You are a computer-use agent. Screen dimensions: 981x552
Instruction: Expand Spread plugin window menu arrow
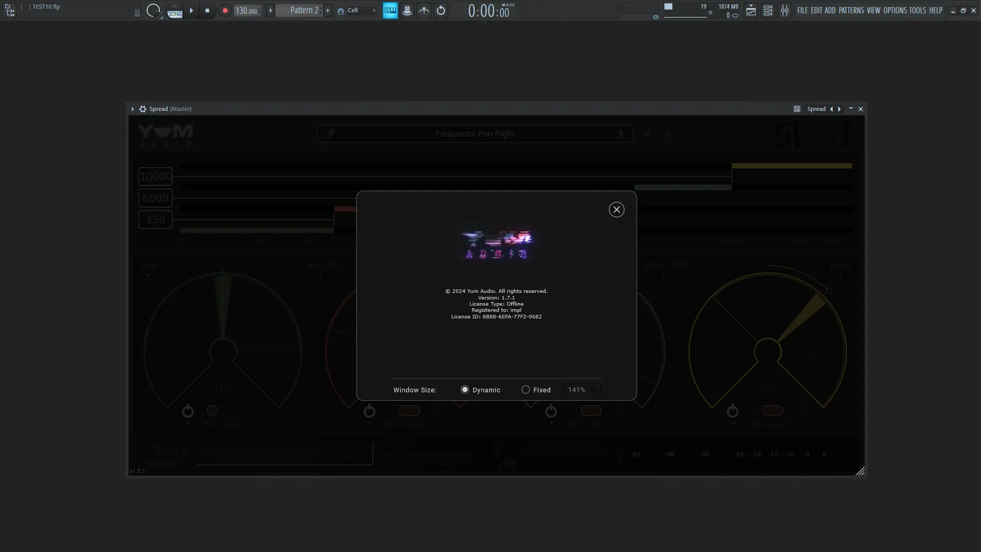(x=132, y=109)
